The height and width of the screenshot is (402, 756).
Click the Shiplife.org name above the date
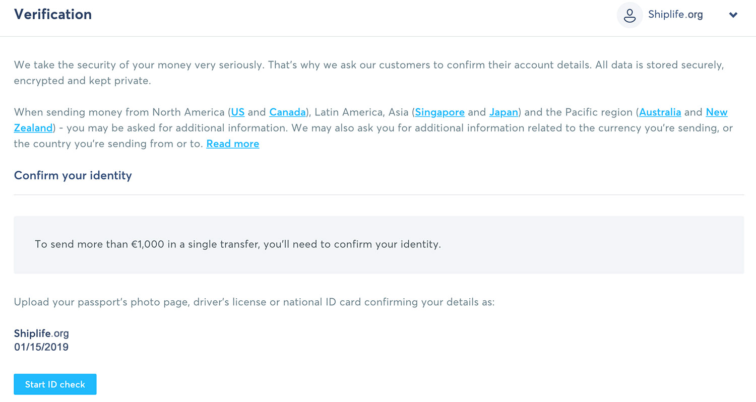41,333
